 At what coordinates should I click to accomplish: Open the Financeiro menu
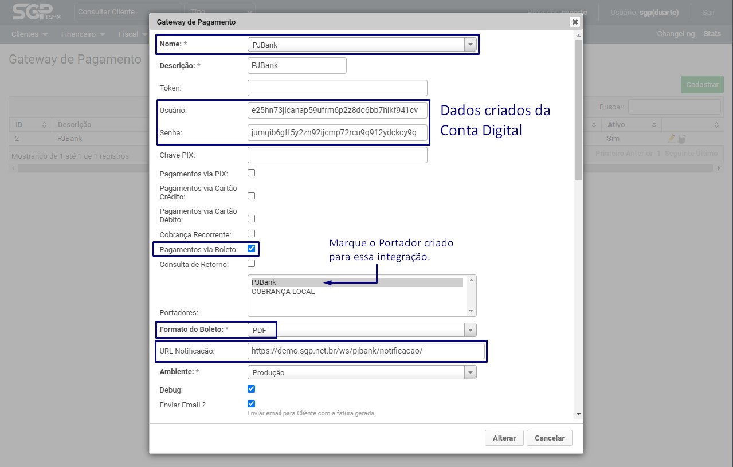83,34
